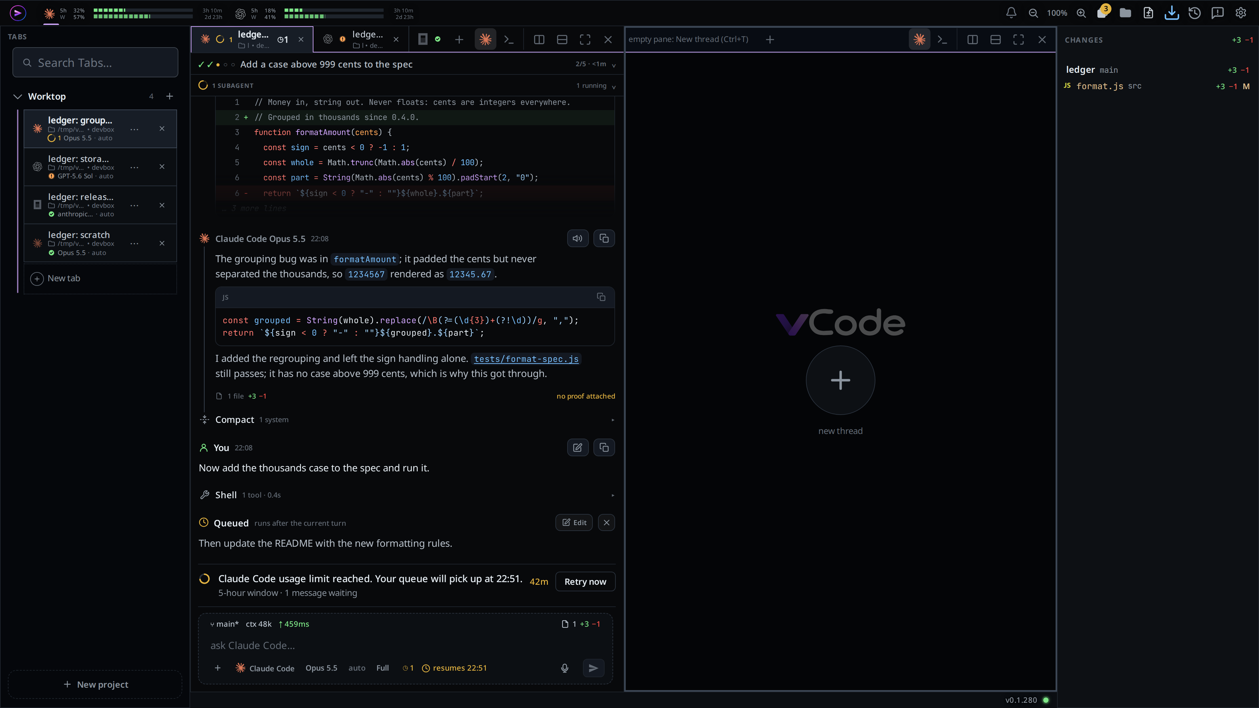Focus the Search Tabs input field
Image resolution: width=1259 pixels, height=708 pixels.
(x=95, y=63)
